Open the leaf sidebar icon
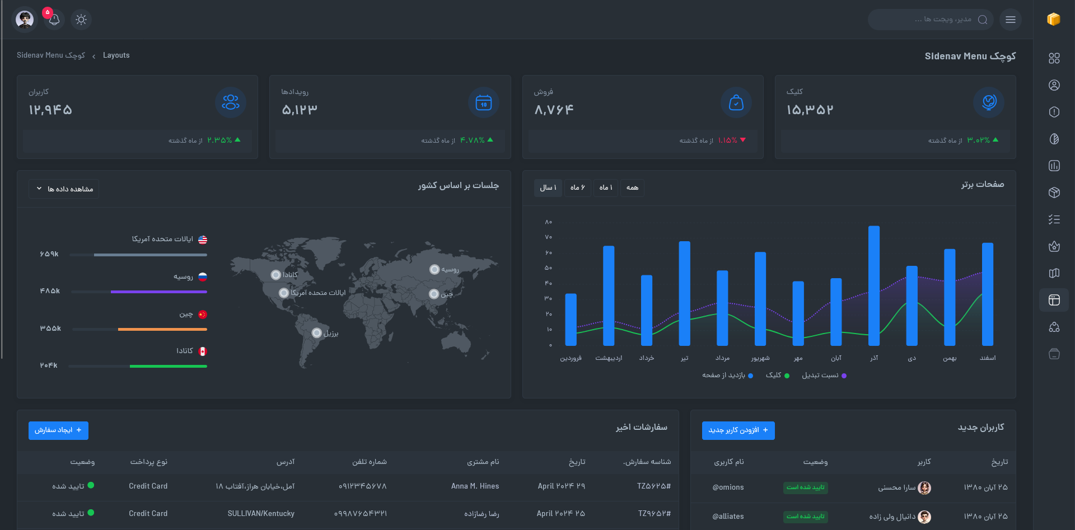Viewport: 1075px width, 530px height. tap(1054, 139)
